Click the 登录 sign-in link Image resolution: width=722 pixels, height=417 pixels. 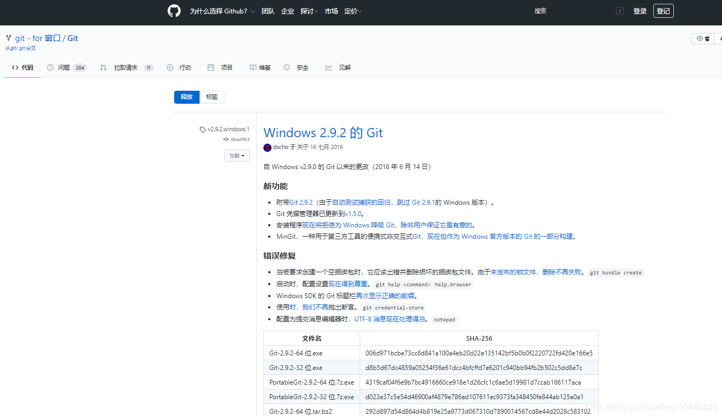640,11
